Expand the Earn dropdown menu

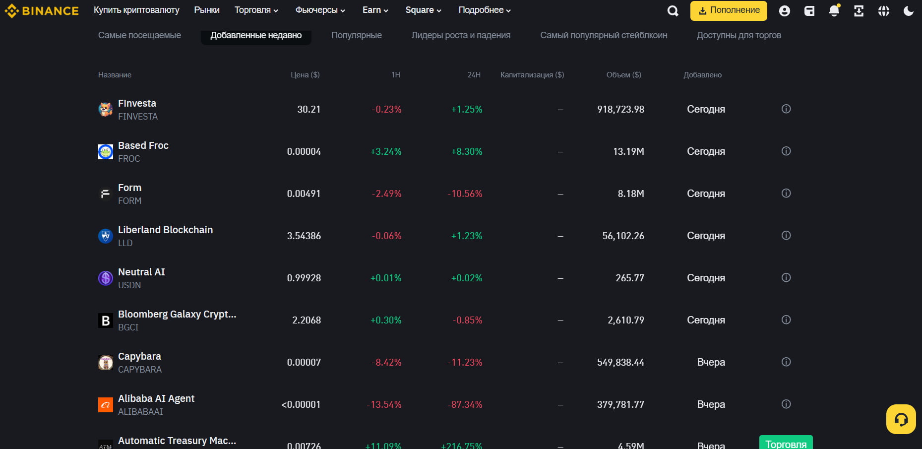(x=375, y=10)
